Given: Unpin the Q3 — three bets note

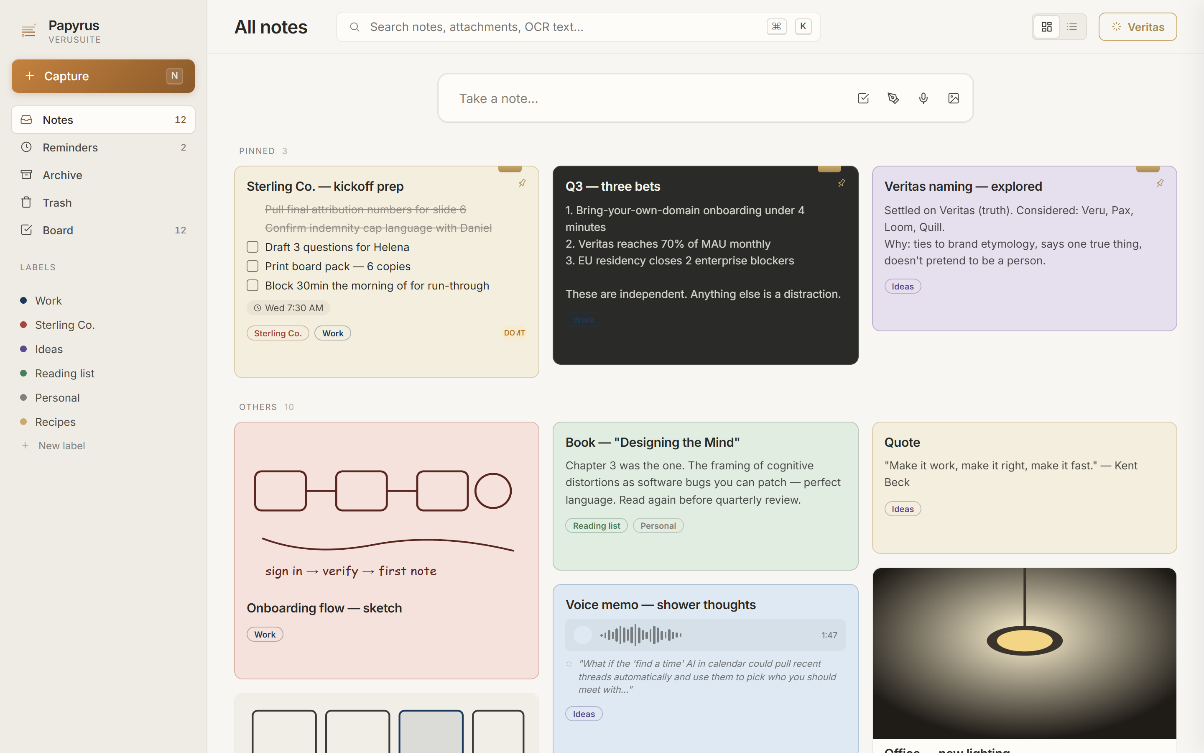Looking at the screenshot, I should coord(841,183).
